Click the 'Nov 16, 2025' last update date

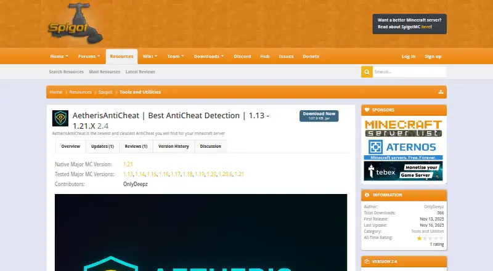[432, 225]
